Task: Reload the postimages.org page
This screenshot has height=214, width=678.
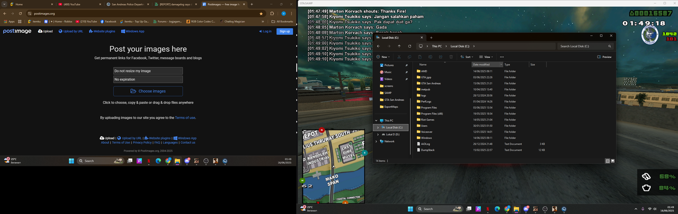Action: click(20, 13)
